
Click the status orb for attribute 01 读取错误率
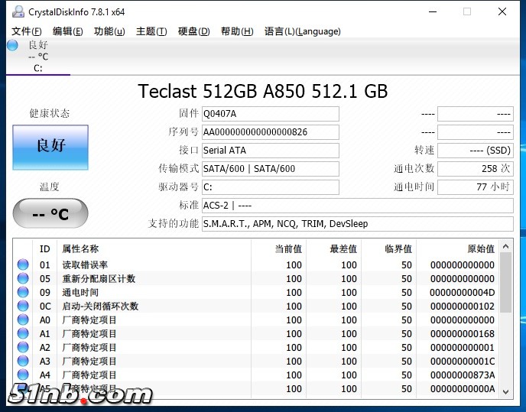(x=23, y=265)
